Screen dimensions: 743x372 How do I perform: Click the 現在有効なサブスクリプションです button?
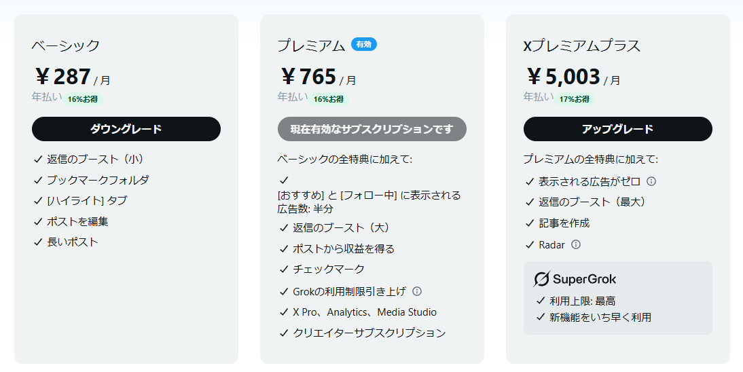(372, 129)
